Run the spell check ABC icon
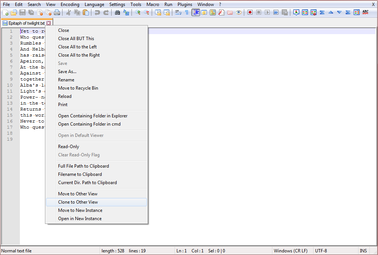The height and width of the screenshot is (255, 378). [x=365, y=12]
